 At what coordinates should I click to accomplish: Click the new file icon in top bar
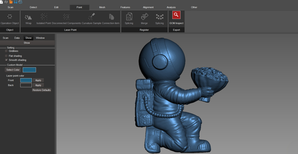1,2
